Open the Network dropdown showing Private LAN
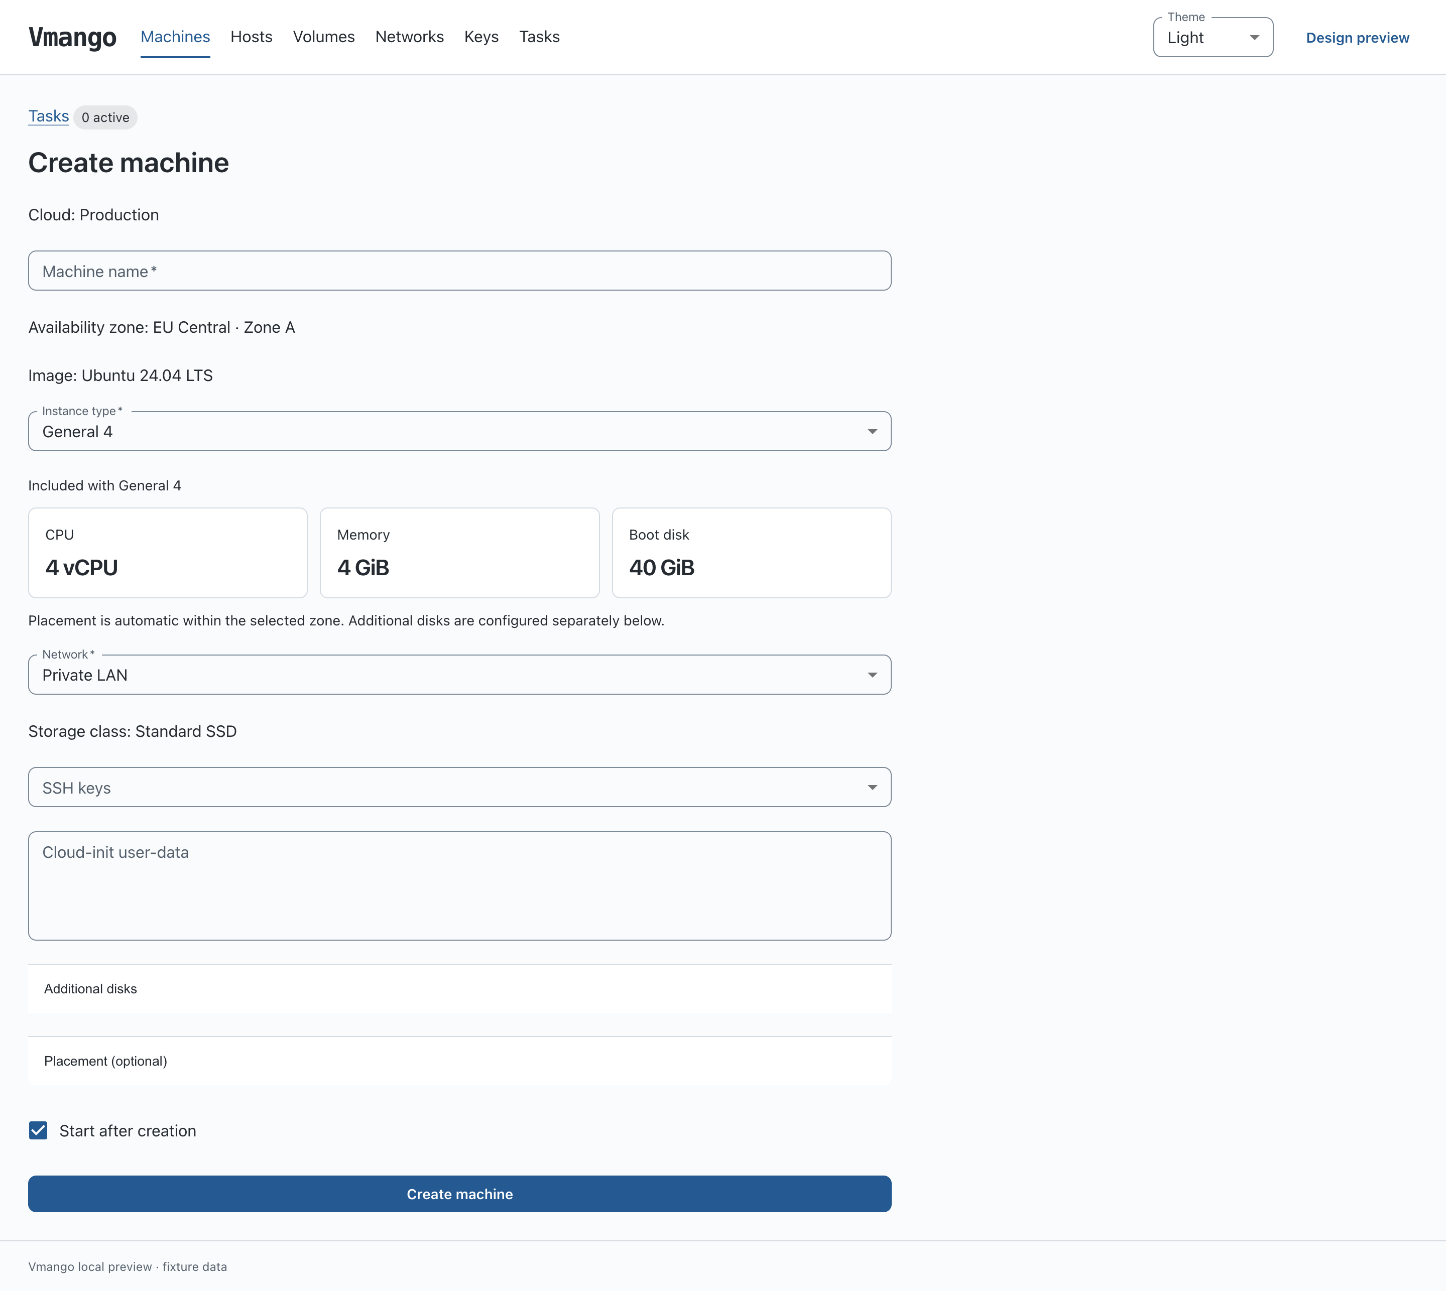This screenshot has height=1291, width=1446. click(x=460, y=675)
